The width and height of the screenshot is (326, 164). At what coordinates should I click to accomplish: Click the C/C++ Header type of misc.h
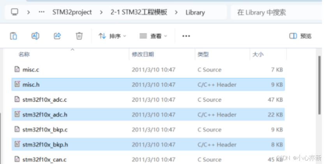tap(217, 85)
